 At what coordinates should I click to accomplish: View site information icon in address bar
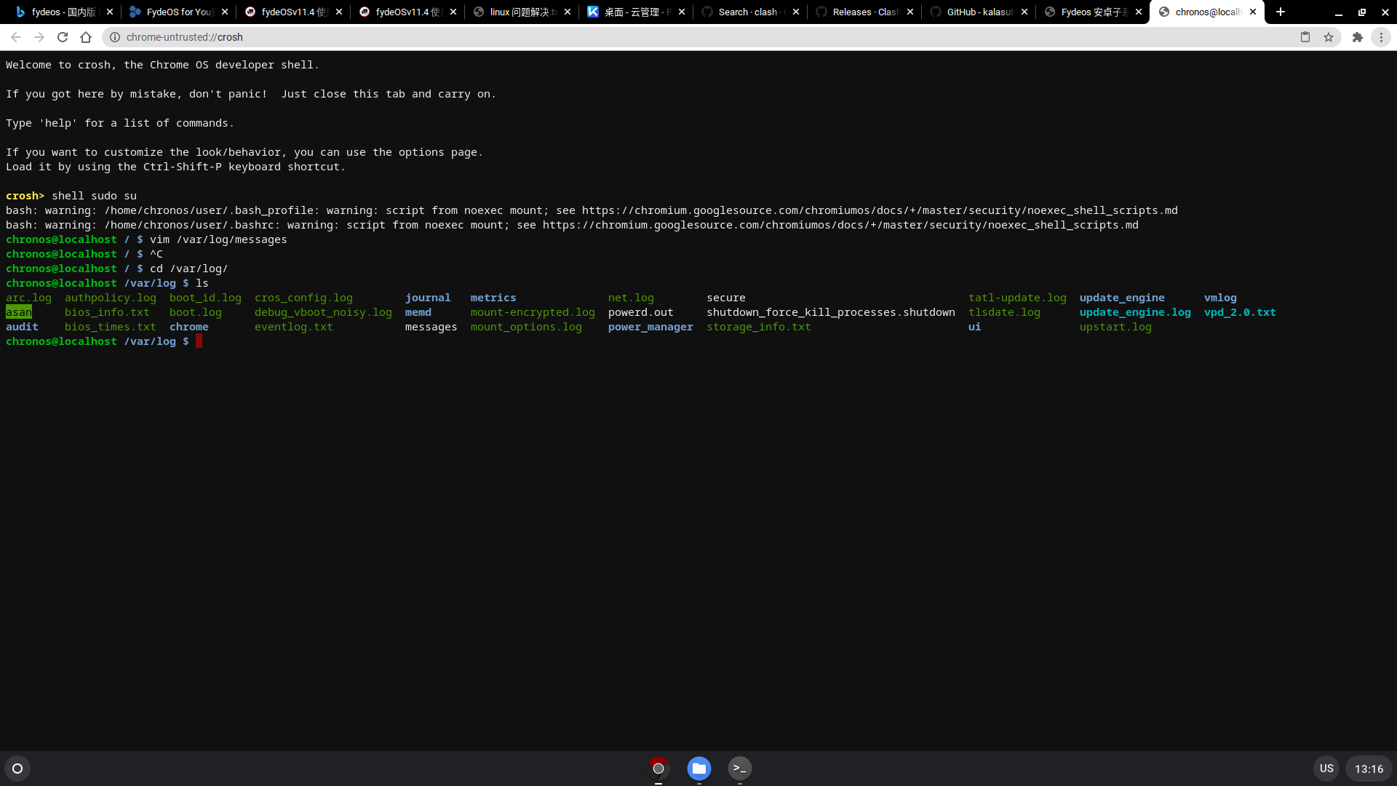click(x=115, y=37)
